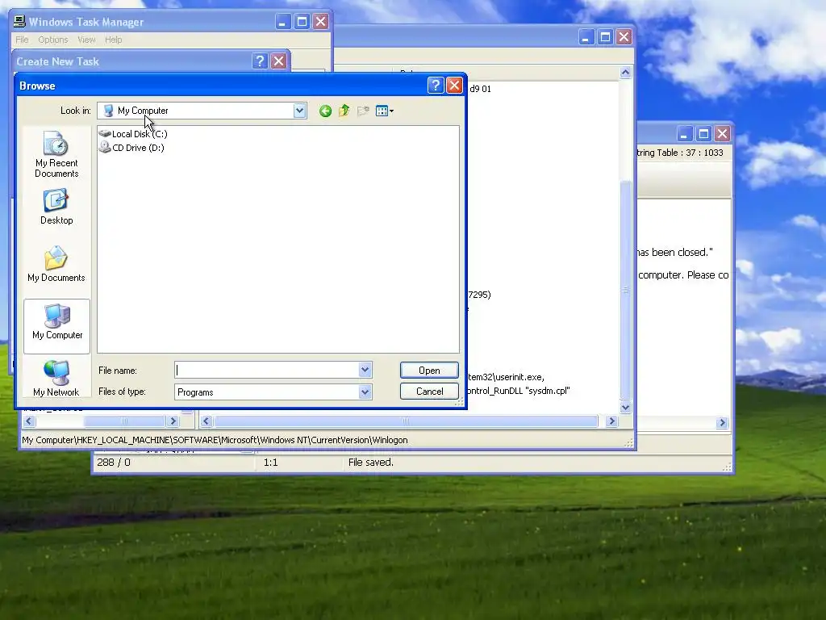826x620 pixels.
Task: Open My Documents in places bar
Action: pyautogui.click(x=56, y=265)
